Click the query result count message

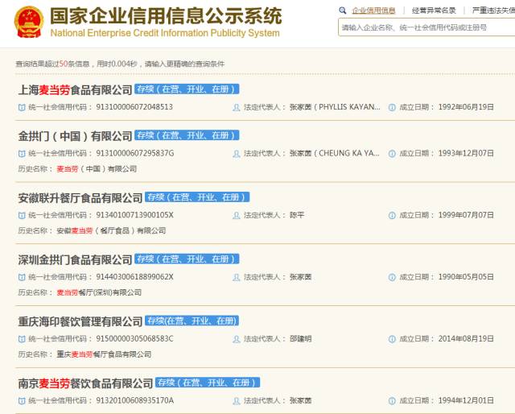(x=120, y=64)
